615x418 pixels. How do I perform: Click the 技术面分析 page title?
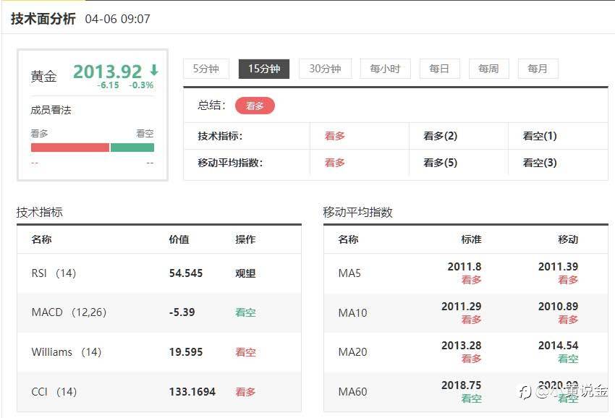[x=43, y=19]
